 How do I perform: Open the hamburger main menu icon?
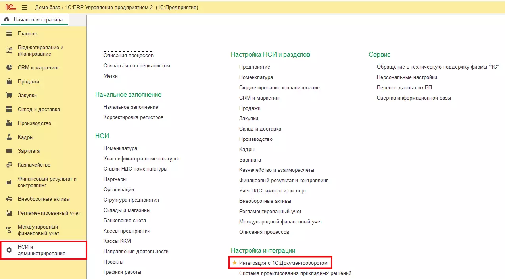point(25,8)
